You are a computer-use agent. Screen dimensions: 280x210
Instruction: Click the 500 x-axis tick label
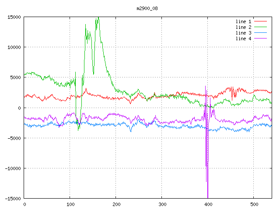coord(253,204)
